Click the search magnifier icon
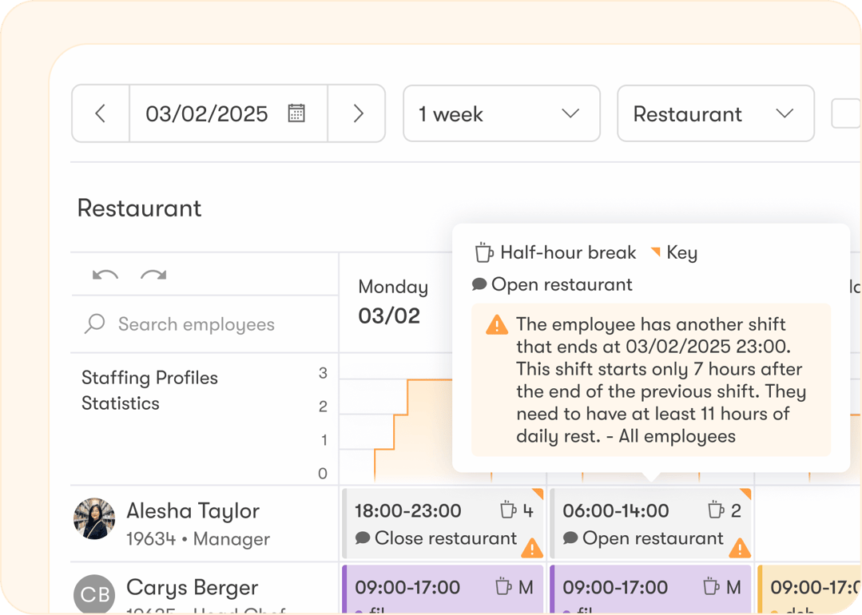The width and height of the screenshot is (862, 615). (x=94, y=323)
